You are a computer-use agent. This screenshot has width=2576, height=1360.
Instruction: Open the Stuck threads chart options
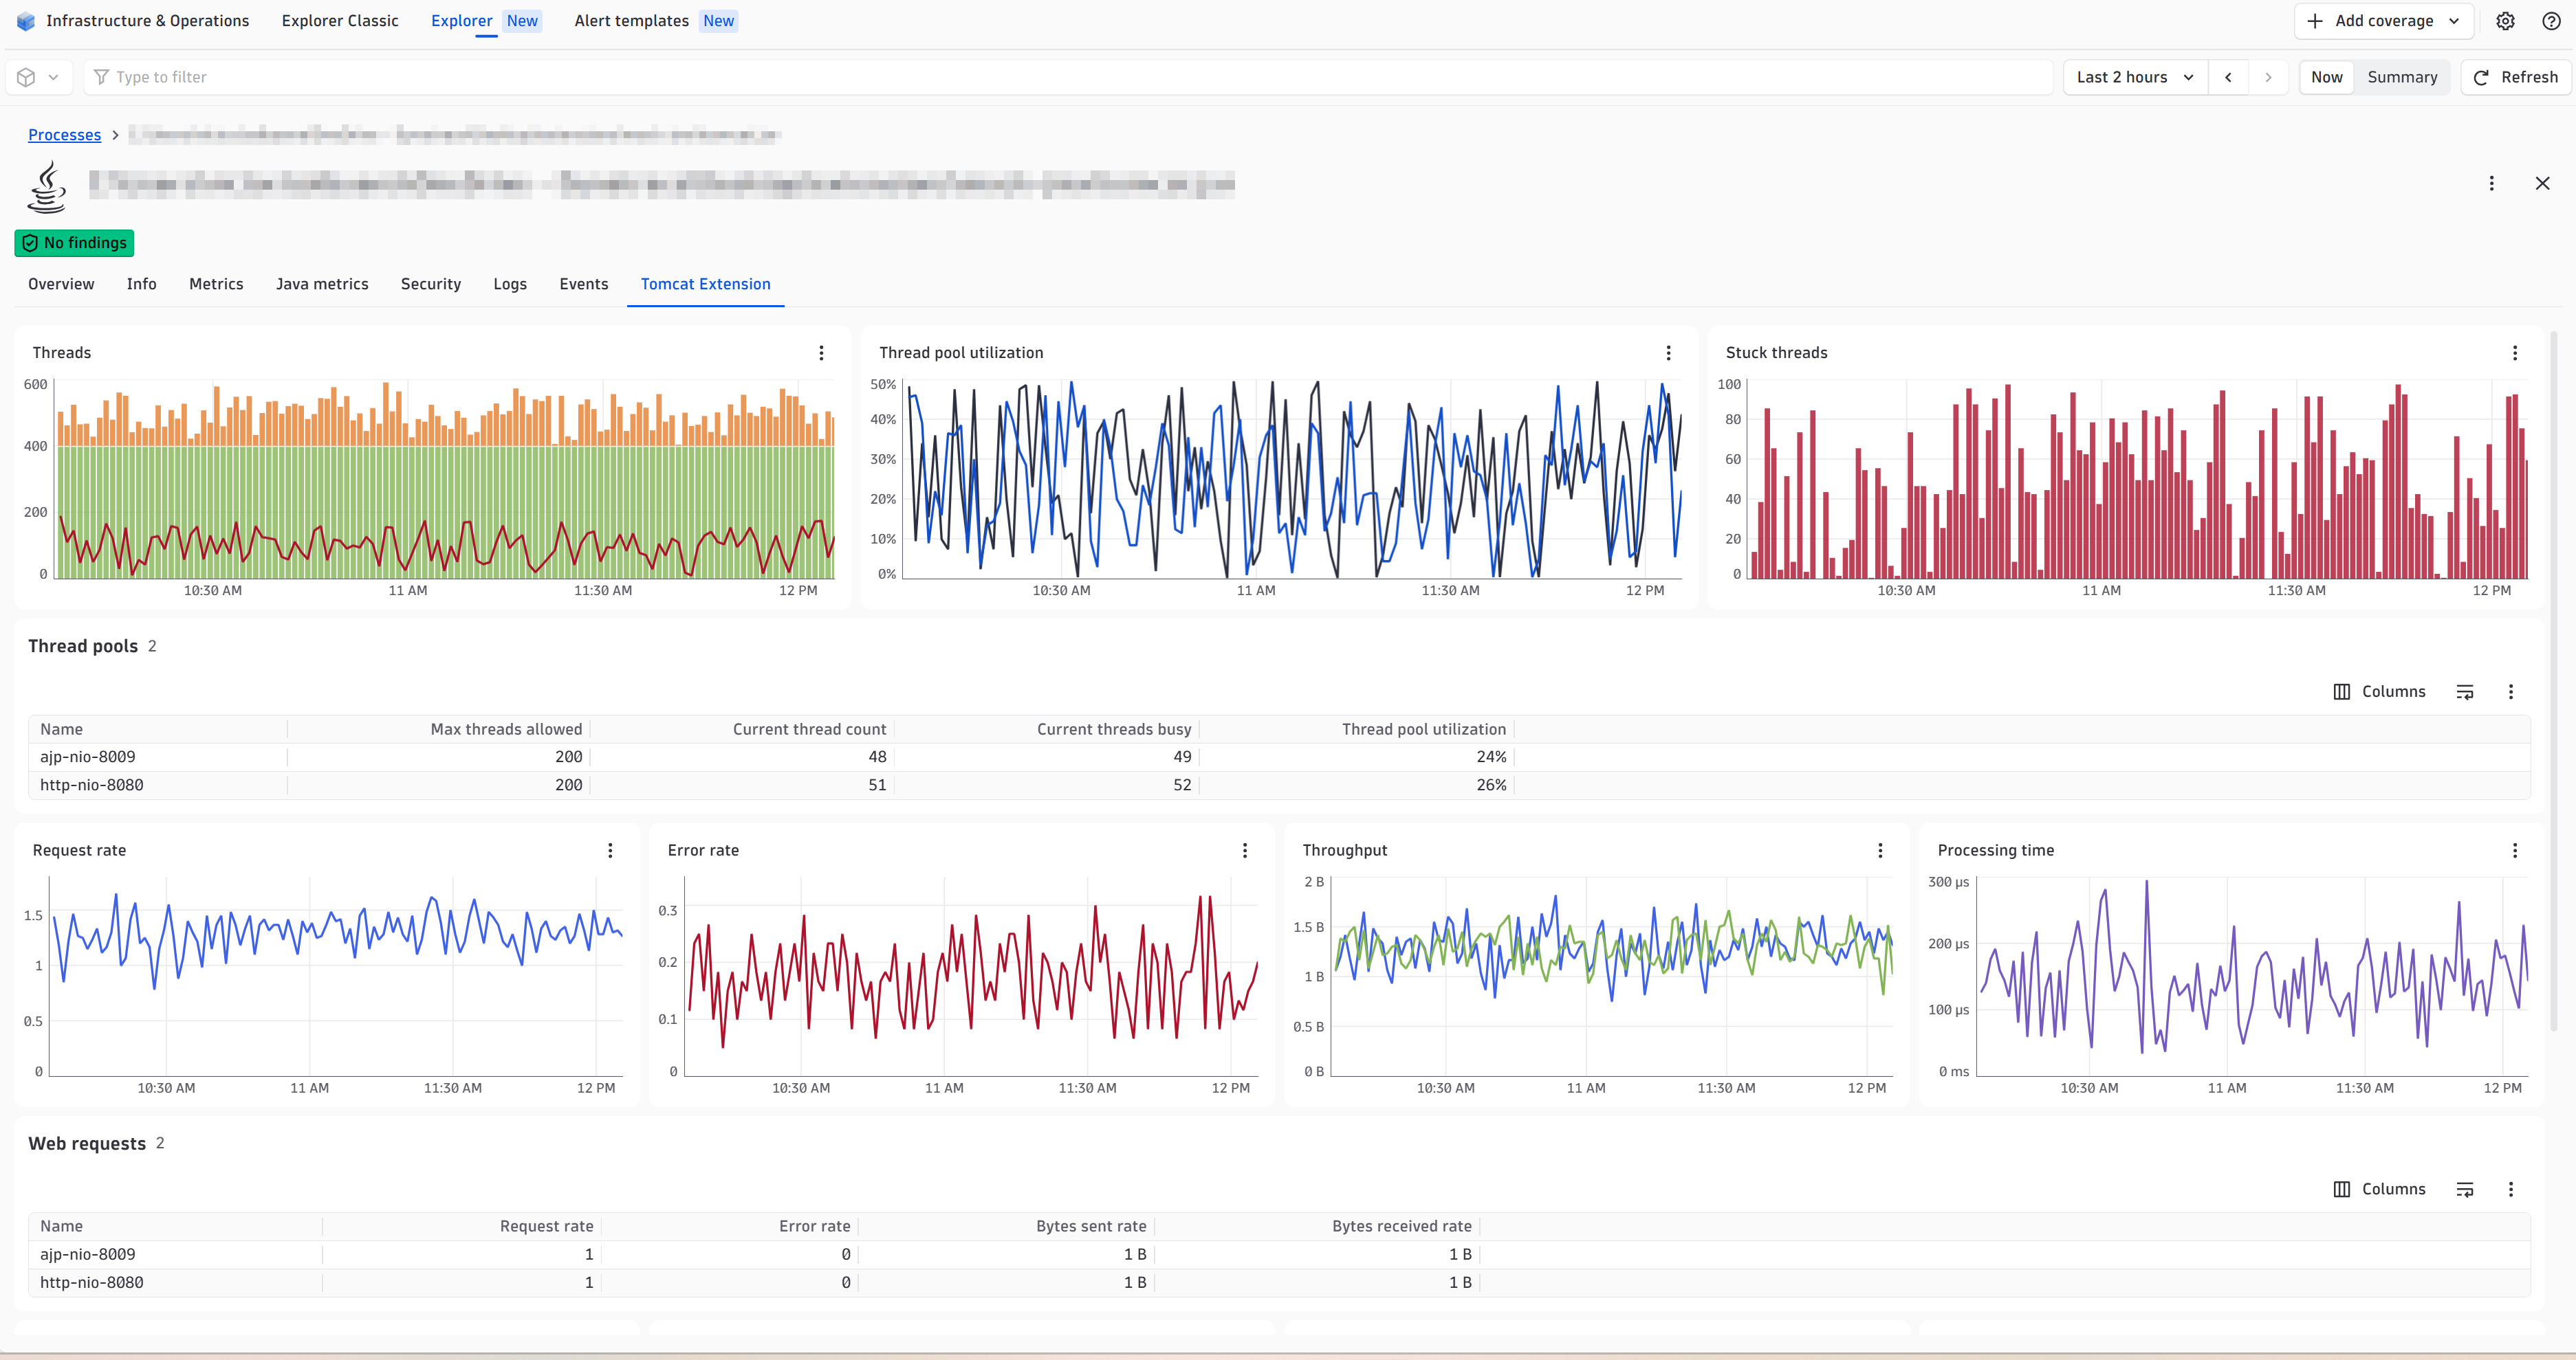tap(2514, 353)
